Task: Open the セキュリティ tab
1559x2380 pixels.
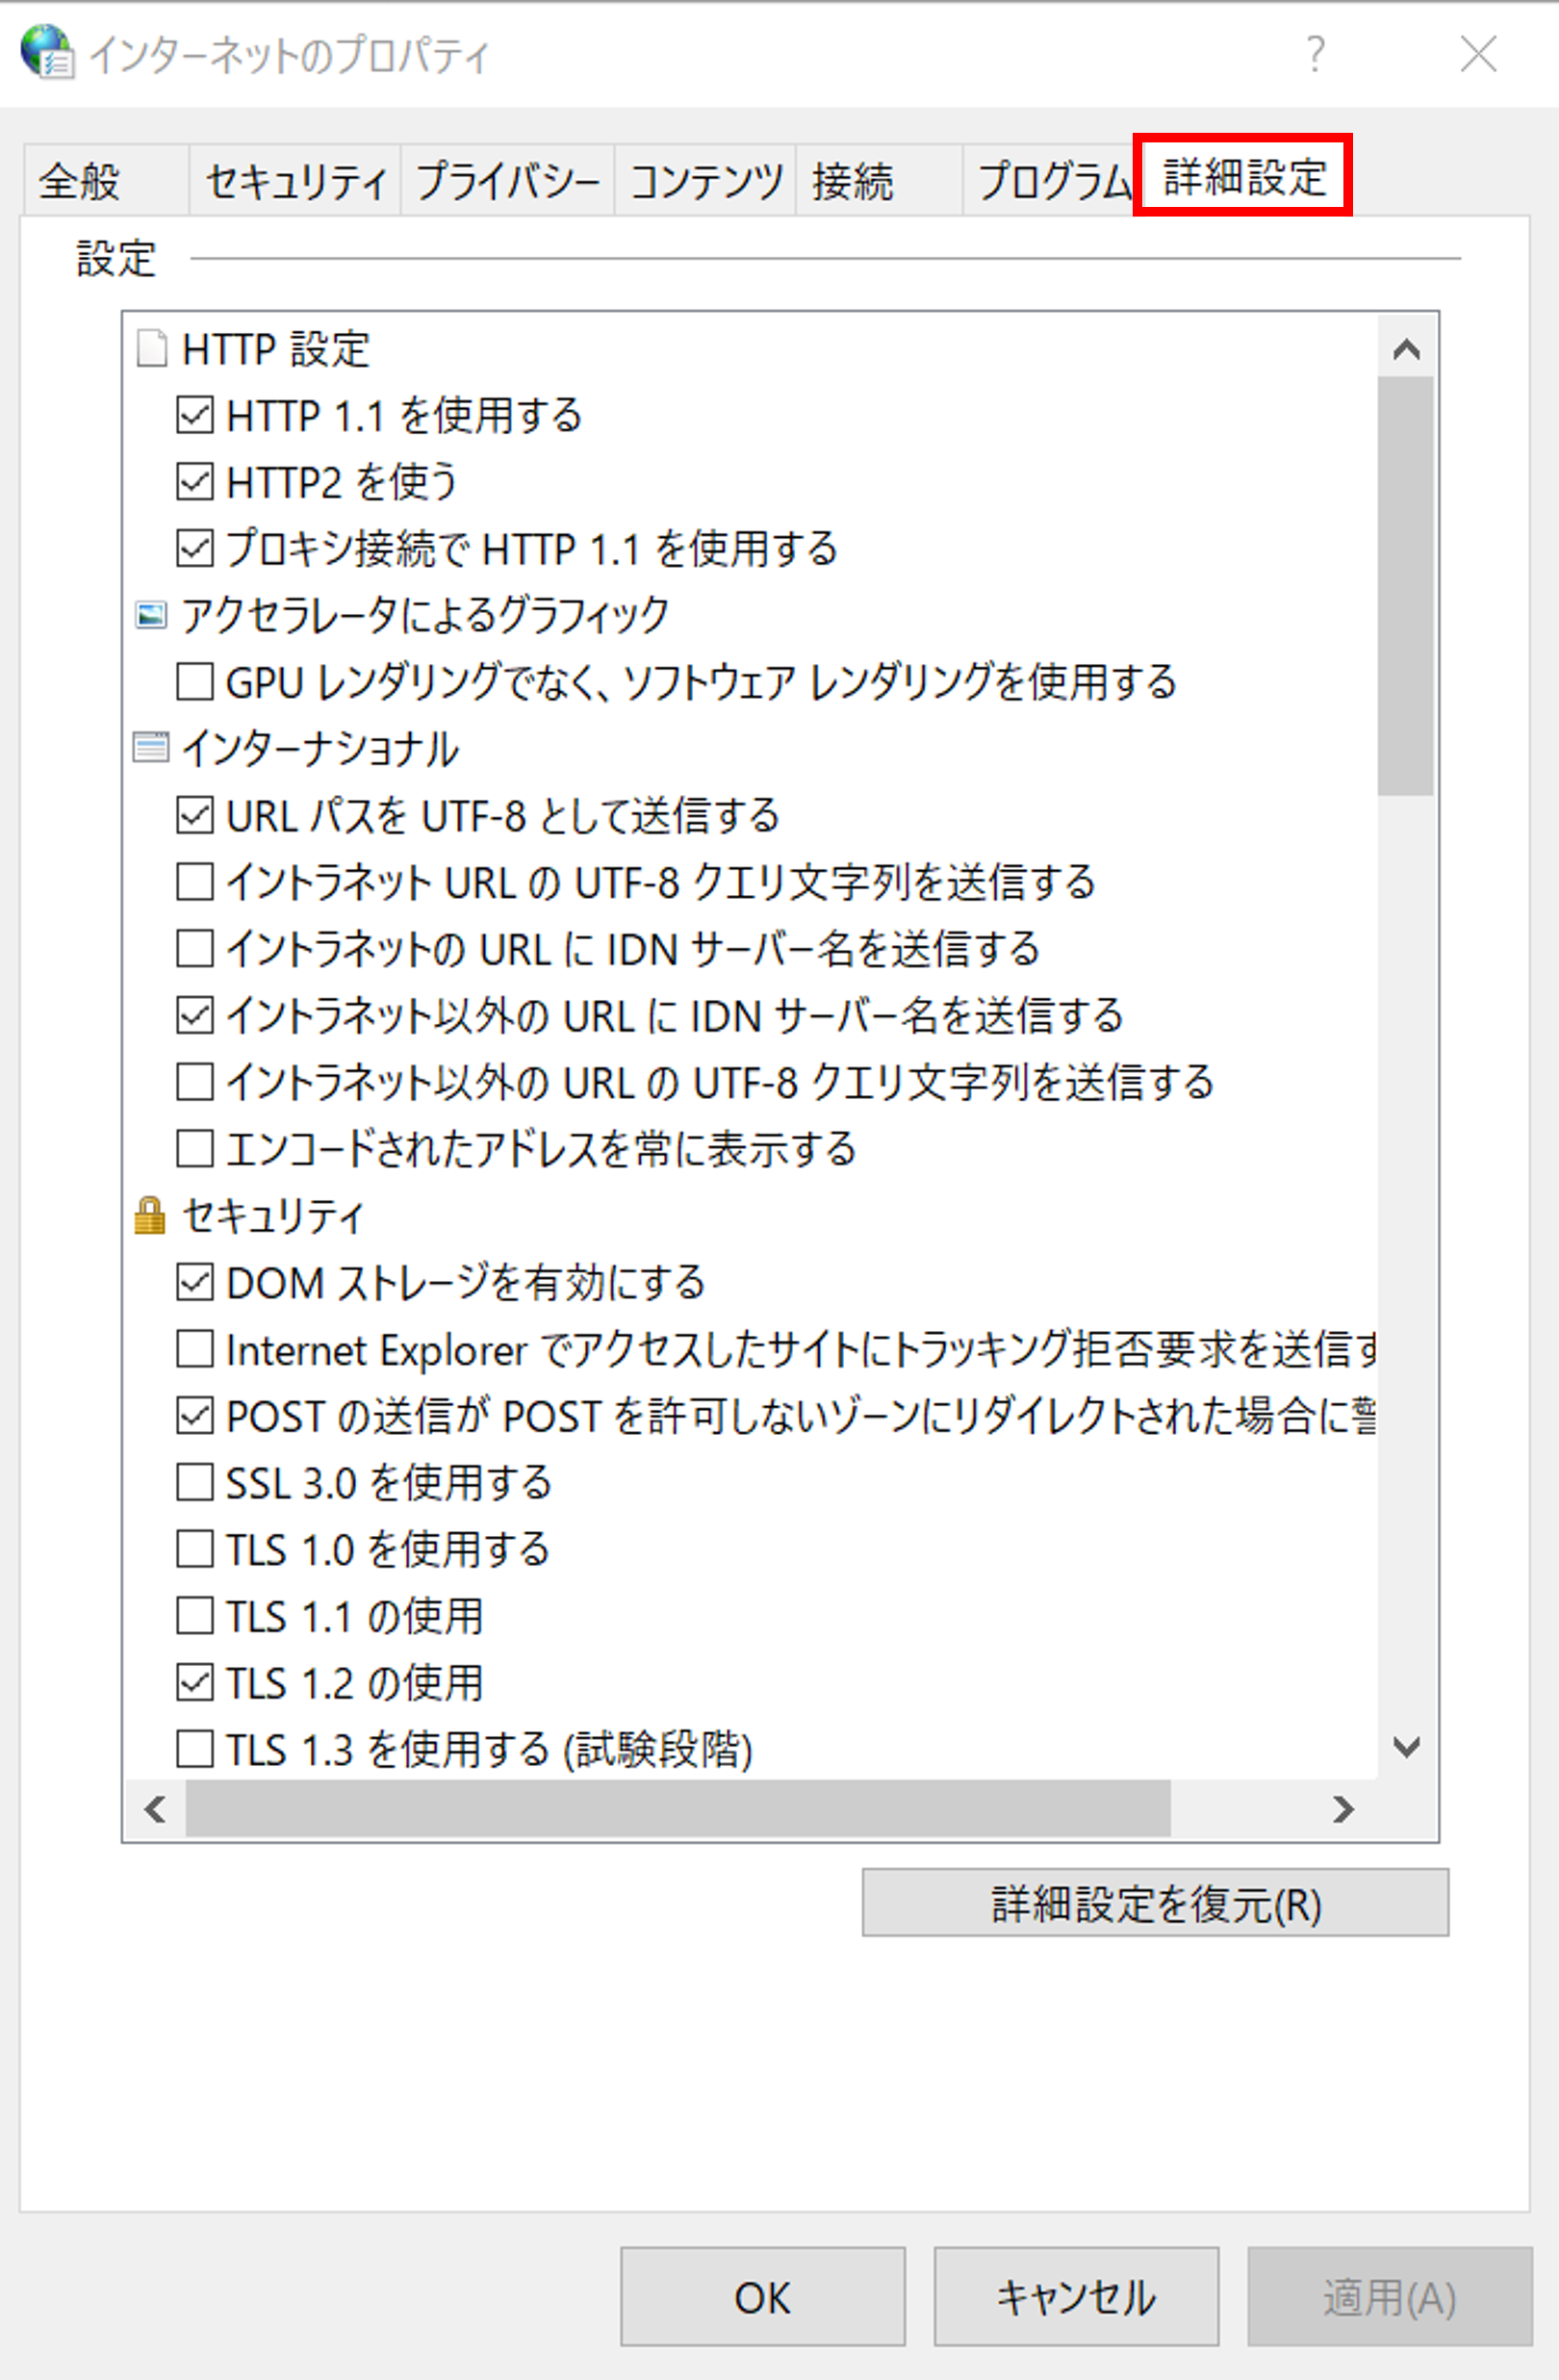Action: [295, 181]
